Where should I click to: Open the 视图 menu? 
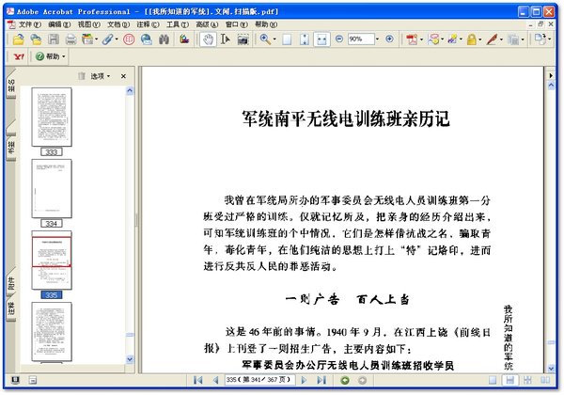click(x=89, y=24)
